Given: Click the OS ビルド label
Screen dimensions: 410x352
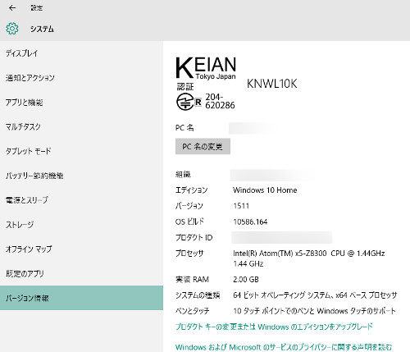Looking at the screenshot, I should pyautogui.click(x=189, y=222).
